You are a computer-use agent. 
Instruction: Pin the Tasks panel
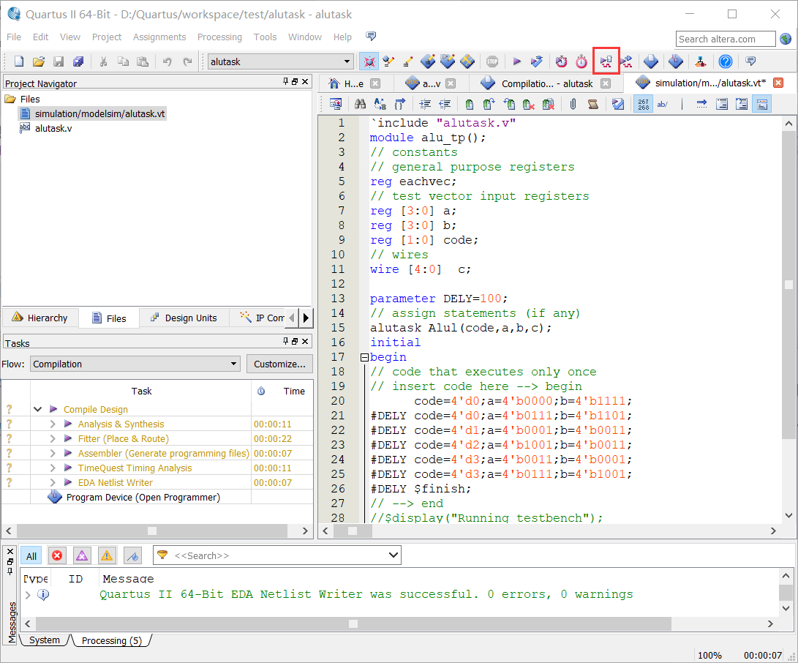tap(285, 341)
